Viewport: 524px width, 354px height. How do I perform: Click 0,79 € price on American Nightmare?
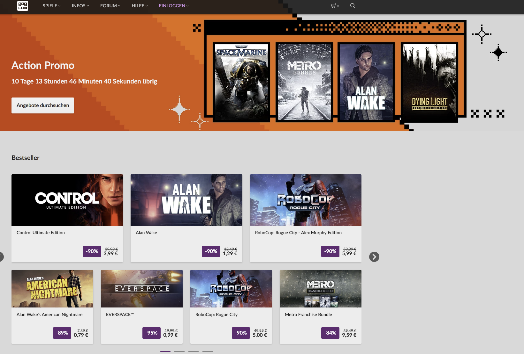[81, 335]
